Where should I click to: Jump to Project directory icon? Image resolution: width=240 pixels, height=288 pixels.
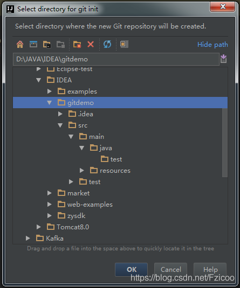[47, 45]
